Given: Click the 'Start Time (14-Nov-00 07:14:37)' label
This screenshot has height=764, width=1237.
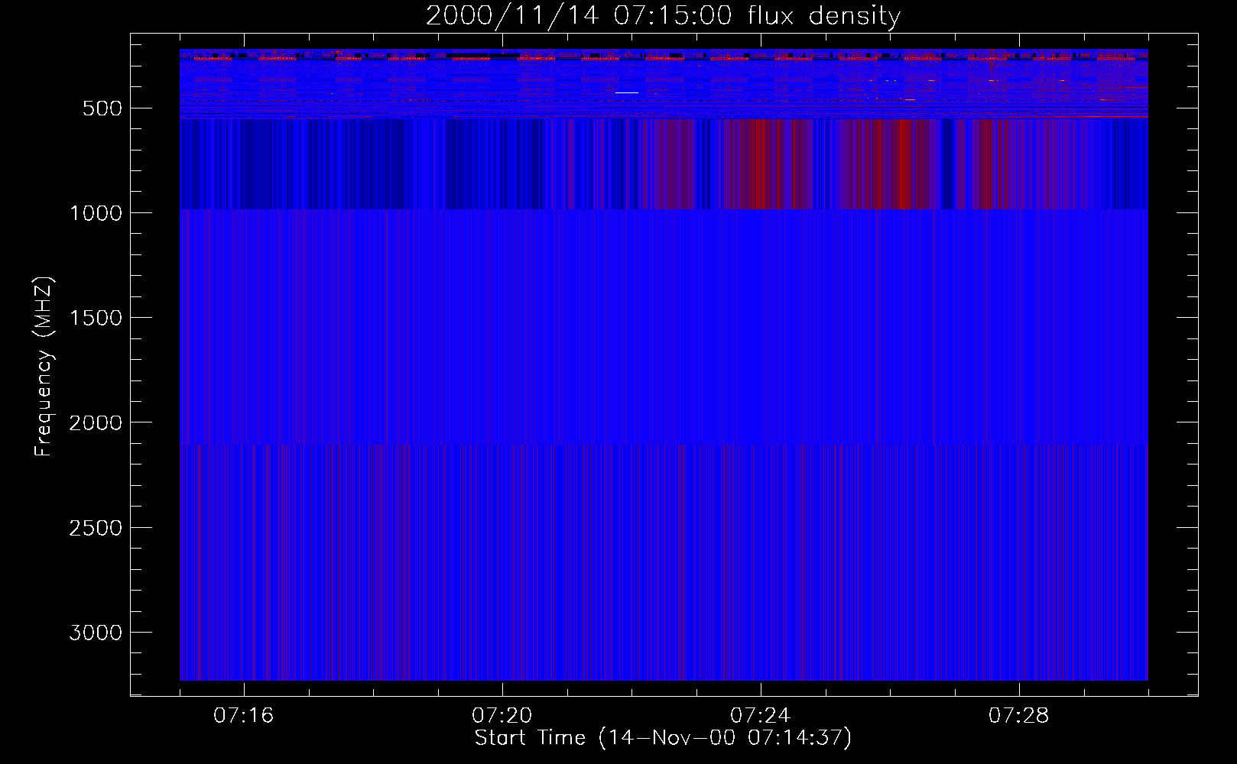Looking at the screenshot, I should pyautogui.click(x=663, y=738).
